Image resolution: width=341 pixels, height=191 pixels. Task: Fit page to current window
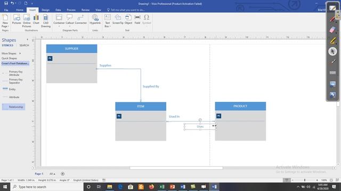point(331,180)
